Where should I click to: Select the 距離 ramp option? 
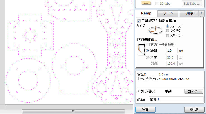click(x=148, y=50)
